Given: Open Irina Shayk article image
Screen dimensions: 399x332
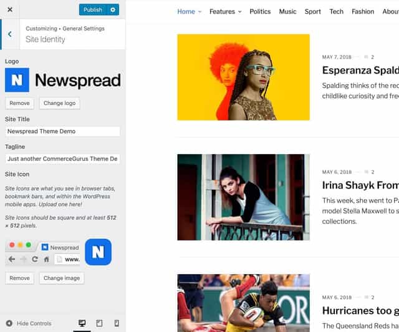Looking at the screenshot, I should click(244, 197).
